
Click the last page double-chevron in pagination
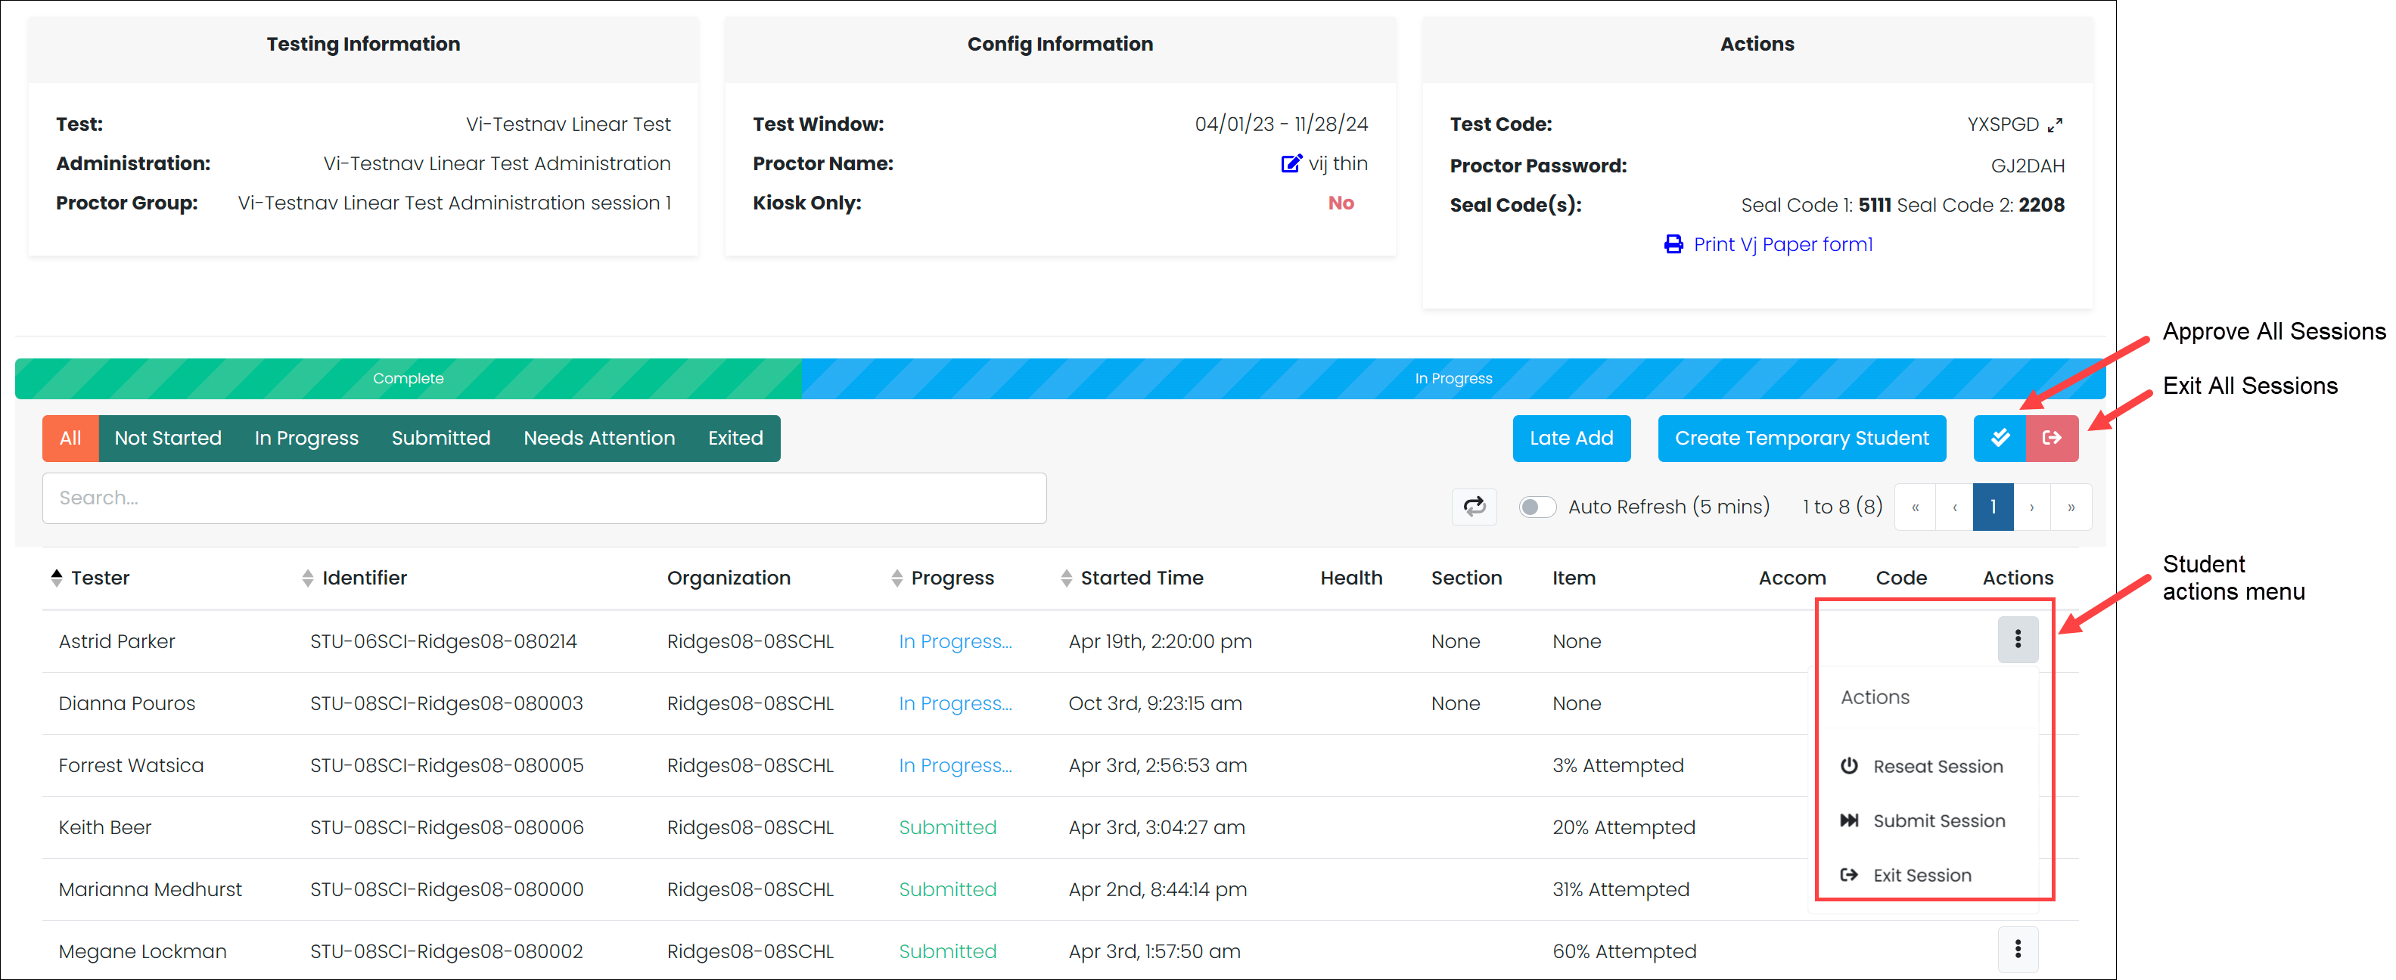pos(2071,507)
